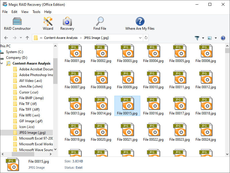Viewport: 230px width, 173px height.
Task: Select This PC in tree
Action: pos(5,46)
